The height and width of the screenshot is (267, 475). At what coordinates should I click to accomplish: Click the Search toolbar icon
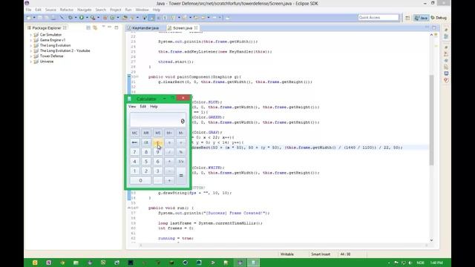pos(132,18)
